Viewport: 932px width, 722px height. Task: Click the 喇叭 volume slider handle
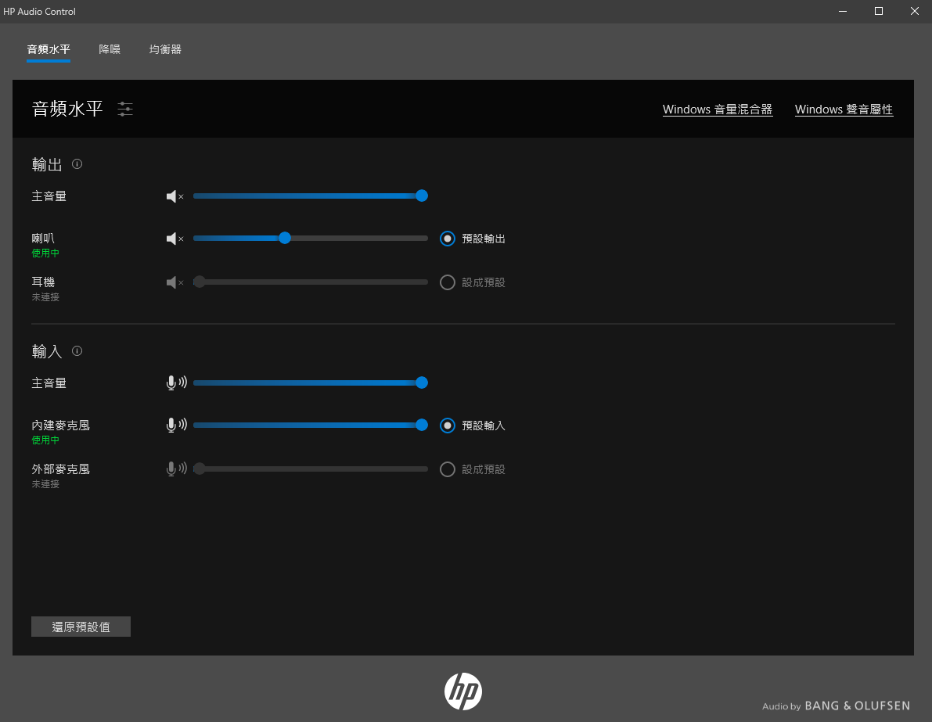(x=285, y=239)
